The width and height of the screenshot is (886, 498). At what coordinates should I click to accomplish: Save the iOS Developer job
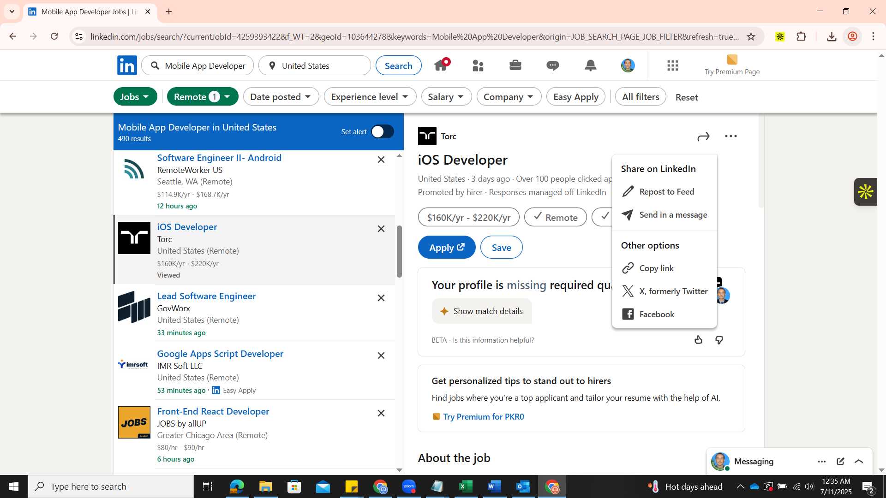[502, 248]
